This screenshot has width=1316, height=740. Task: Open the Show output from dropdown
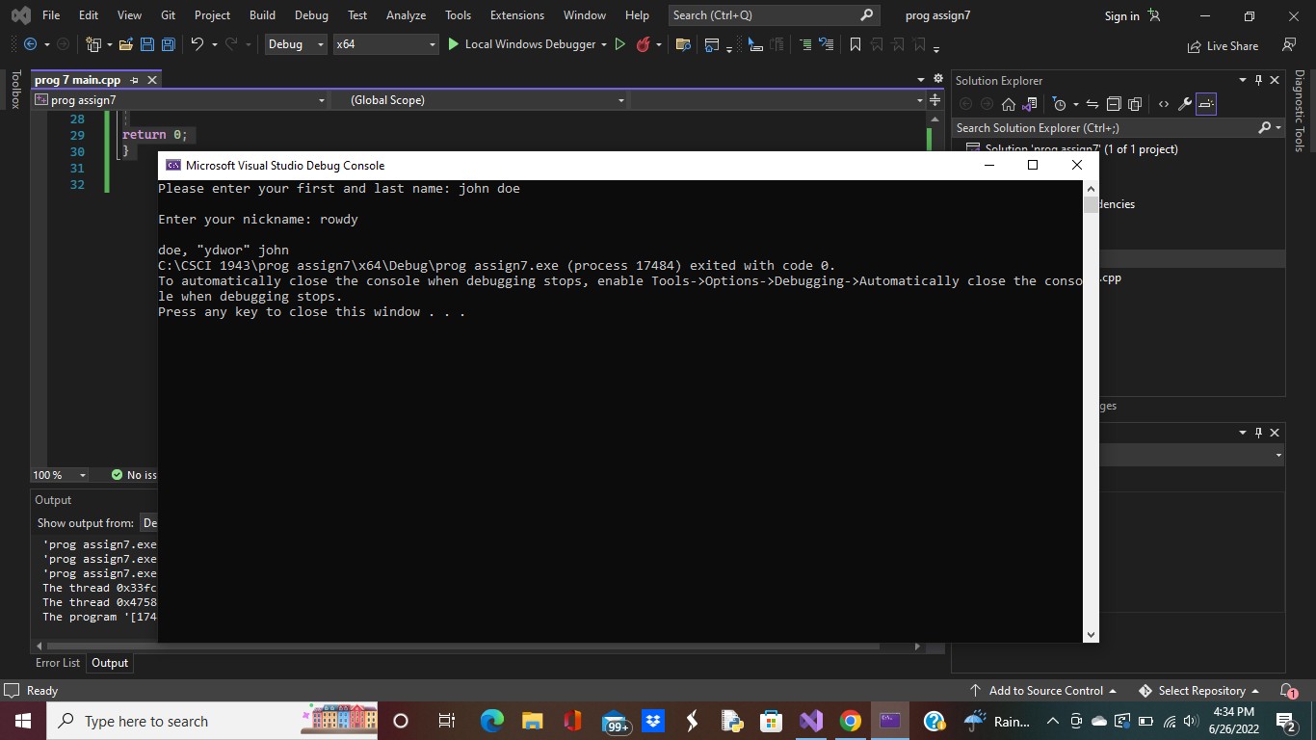point(151,522)
